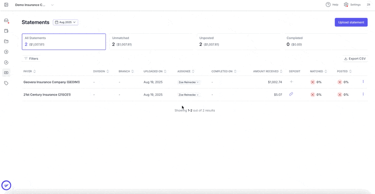This screenshot has height=194, width=375.
Task: Click matched red X status for 21st Century
Action: (312, 95)
